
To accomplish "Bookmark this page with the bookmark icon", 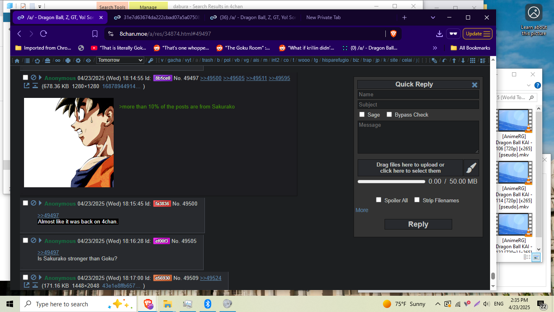I will (95, 34).
